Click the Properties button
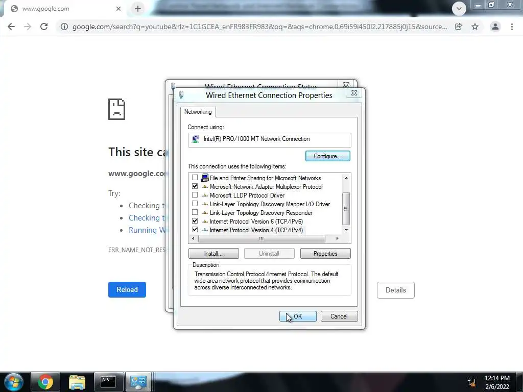The image size is (523, 392). tap(325, 254)
